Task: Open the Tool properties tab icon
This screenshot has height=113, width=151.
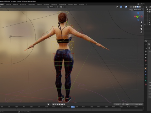Action: click(x=146, y=45)
